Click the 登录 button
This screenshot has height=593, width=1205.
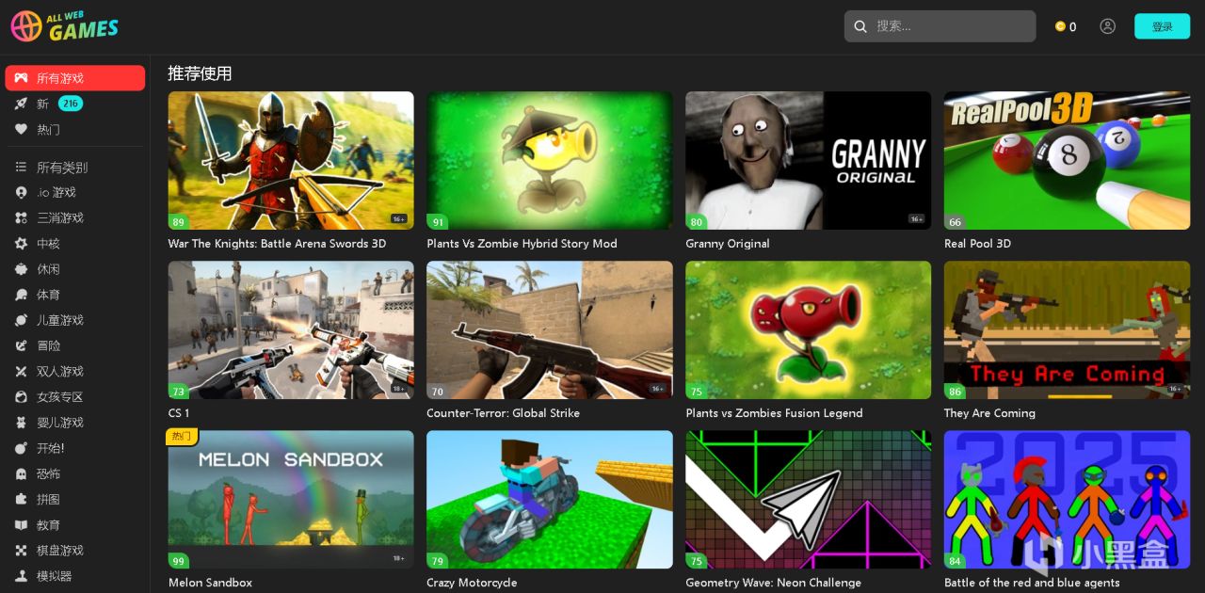(x=1162, y=26)
